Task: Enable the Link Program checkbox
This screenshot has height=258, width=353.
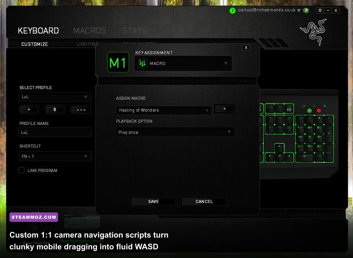Action: pos(22,170)
